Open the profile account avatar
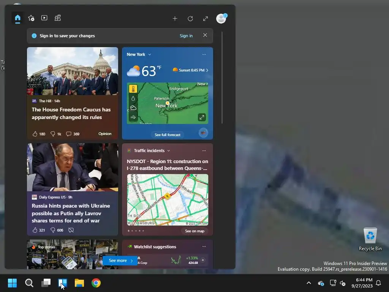 click(221, 18)
